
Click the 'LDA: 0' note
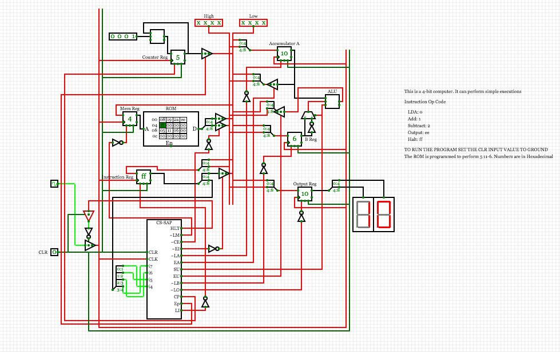tap(415, 112)
